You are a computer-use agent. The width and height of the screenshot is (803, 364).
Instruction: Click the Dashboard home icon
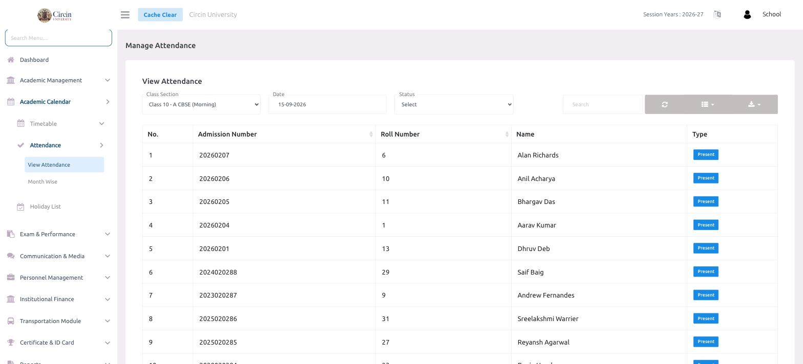click(x=11, y=60)
